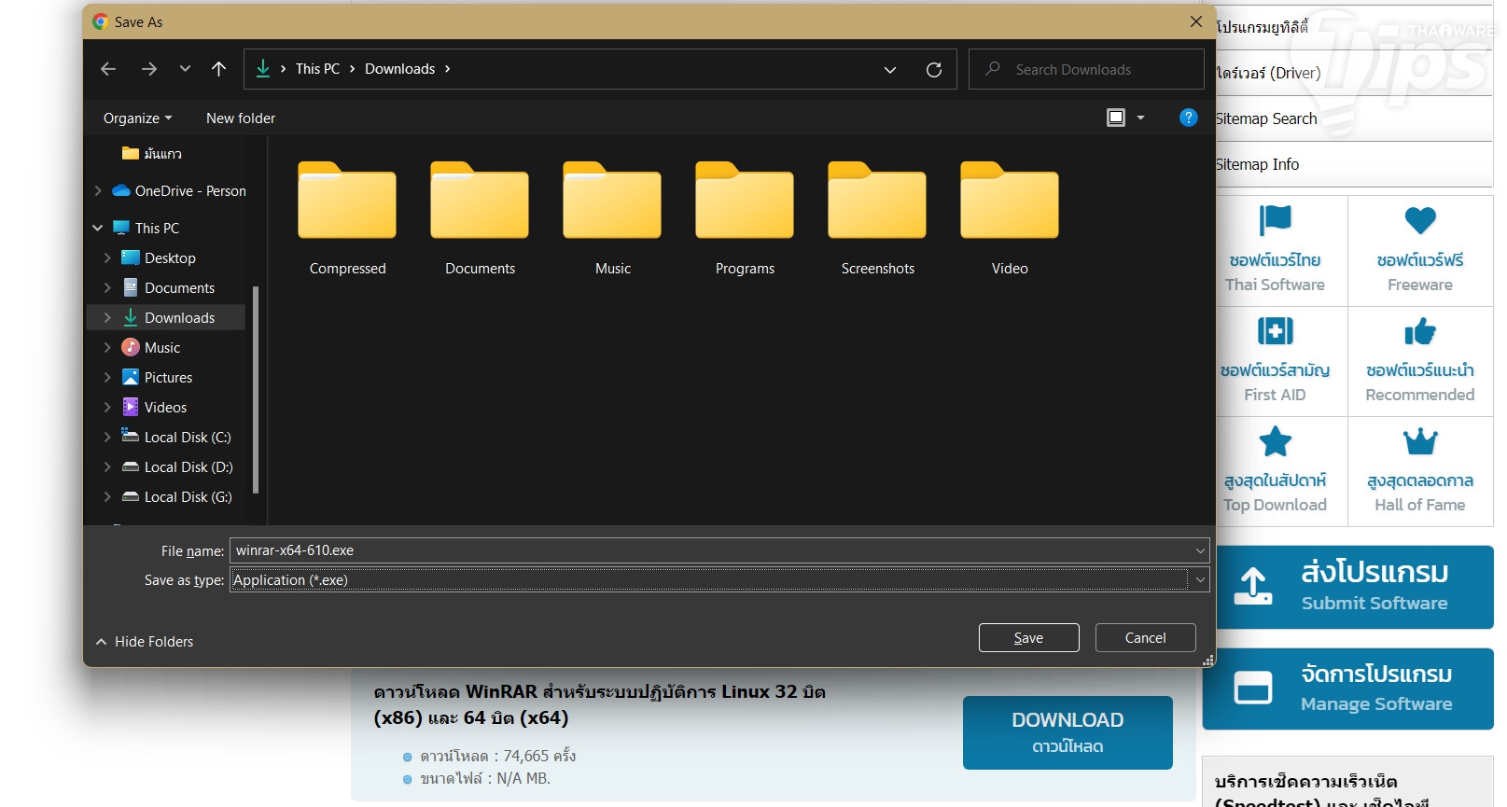Select the Video folder
Viewport: 1507px width, 807px height.
pyautogui.click(x=1010, y=220)
